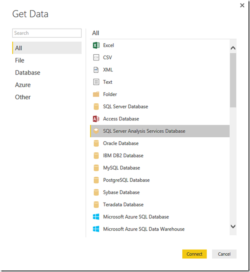250x272 pixels.
Task: Click the Cancel button
Action: [x=224, y=254]
